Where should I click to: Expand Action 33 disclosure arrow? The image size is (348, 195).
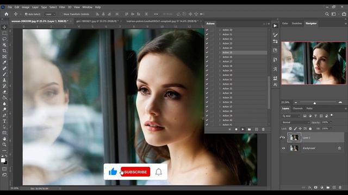pyautogui.click(x=220, y=89)
